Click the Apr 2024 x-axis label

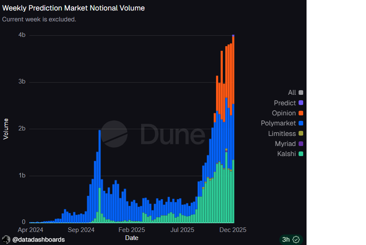click(30, 230)
